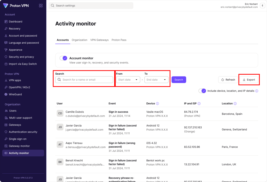The height and width of the screenshot is (182, 267).
Task: Click the Language and password icon
Action: pyautogui.click(x=6, y=43)
